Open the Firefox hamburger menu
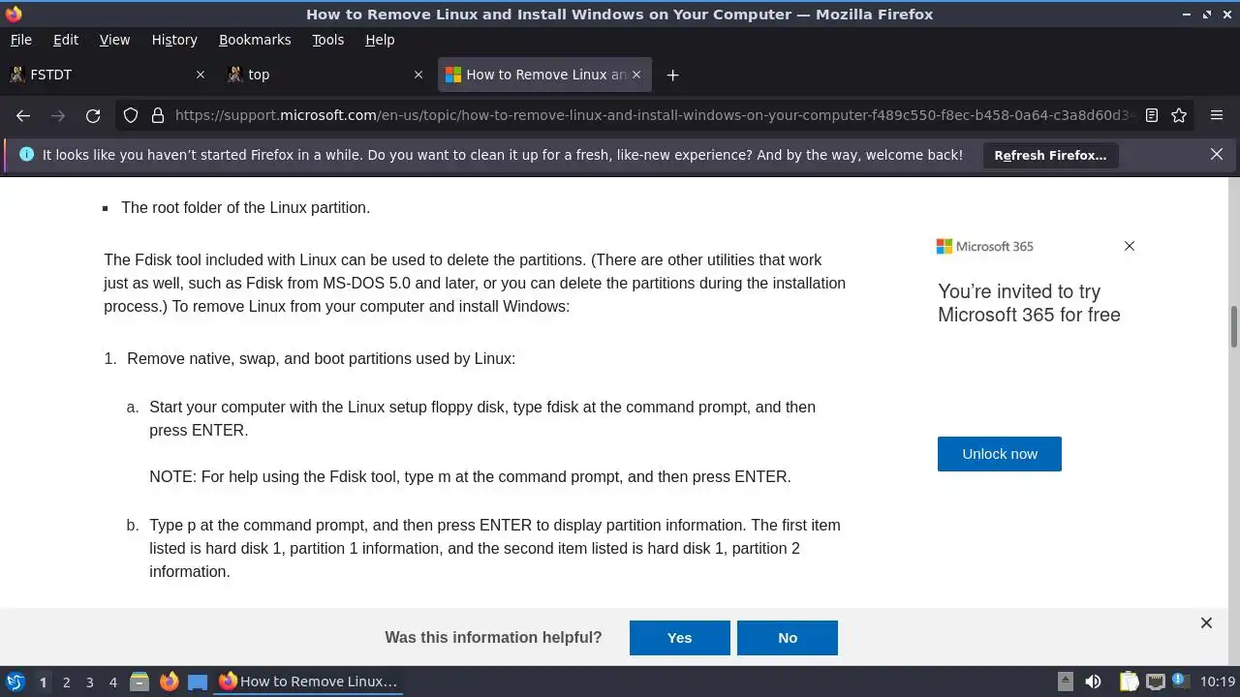 (1217, 115)
